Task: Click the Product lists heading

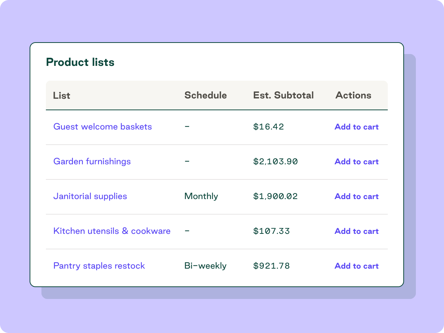Action: (80, 62)
